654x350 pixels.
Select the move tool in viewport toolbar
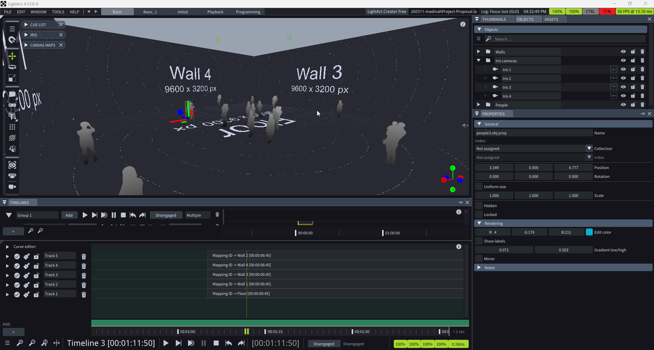pos(12,56)
